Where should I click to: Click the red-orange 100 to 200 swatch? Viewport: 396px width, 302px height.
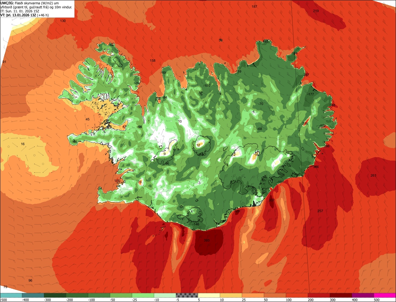296,295
